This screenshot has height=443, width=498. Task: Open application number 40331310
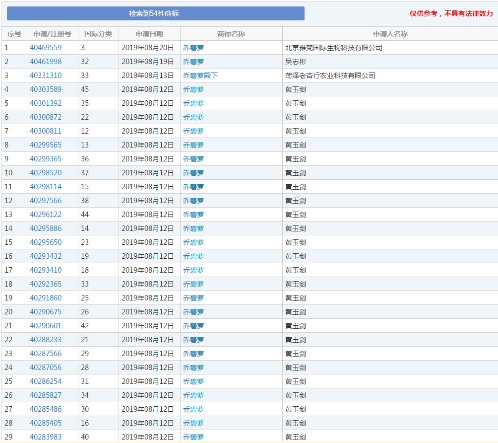click(46, 75)
